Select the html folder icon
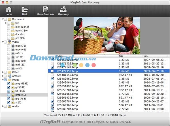The image size is (170, 126). pos(13,31)
